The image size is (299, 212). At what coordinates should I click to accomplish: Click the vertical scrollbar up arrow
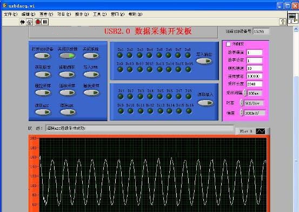point(296,29)
